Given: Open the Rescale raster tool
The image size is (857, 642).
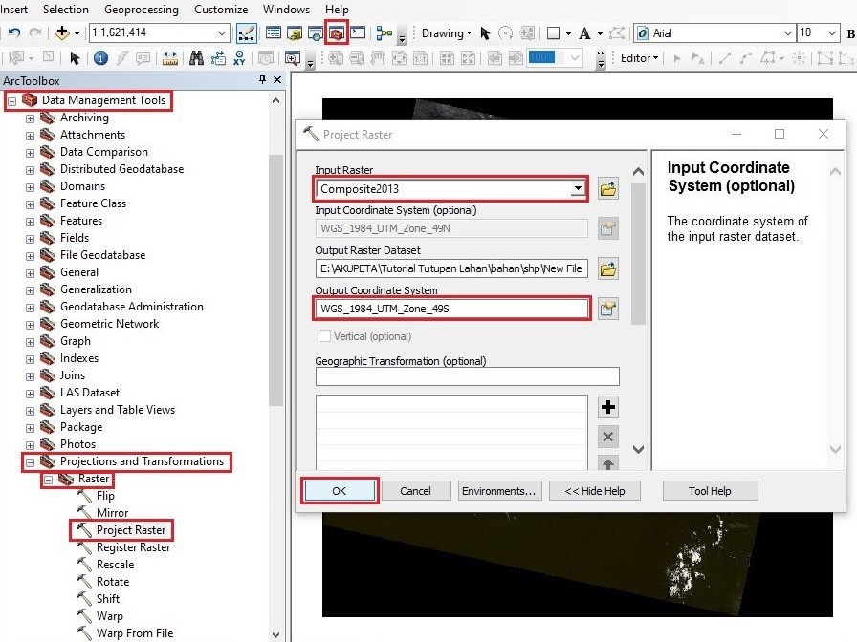Looking at the screenshot, I should [x=115, y=565].
